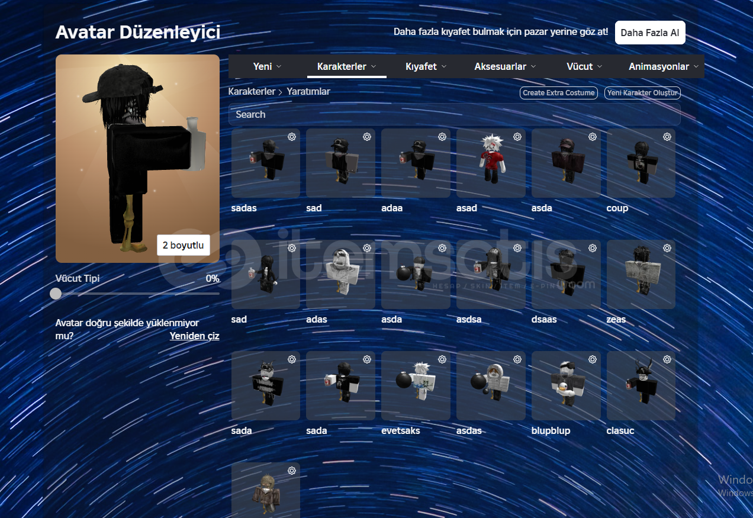This screenshot has width=753, height=518.
Task: Click the gear icon on zeas costume
Action: (667, 248)
